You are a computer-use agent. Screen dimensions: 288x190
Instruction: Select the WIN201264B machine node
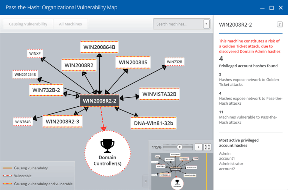coord(25,75)
